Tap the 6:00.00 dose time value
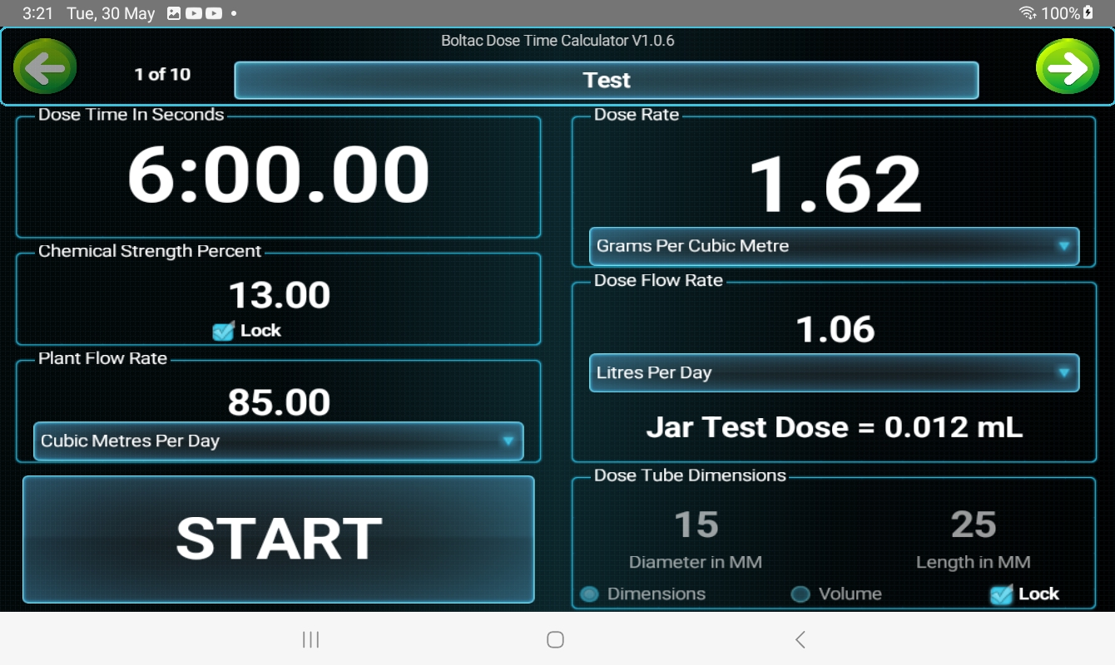The height and width of the screenshot is (665, 1115). point(279,175)
